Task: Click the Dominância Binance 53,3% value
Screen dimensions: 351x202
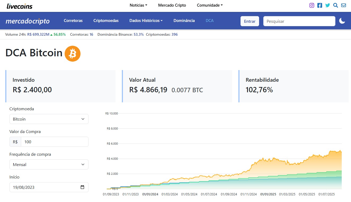Action: point(139,34)
